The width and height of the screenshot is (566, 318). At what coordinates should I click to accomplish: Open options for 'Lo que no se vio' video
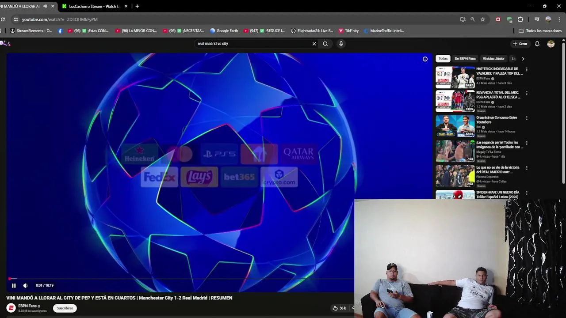click(527, 168)
